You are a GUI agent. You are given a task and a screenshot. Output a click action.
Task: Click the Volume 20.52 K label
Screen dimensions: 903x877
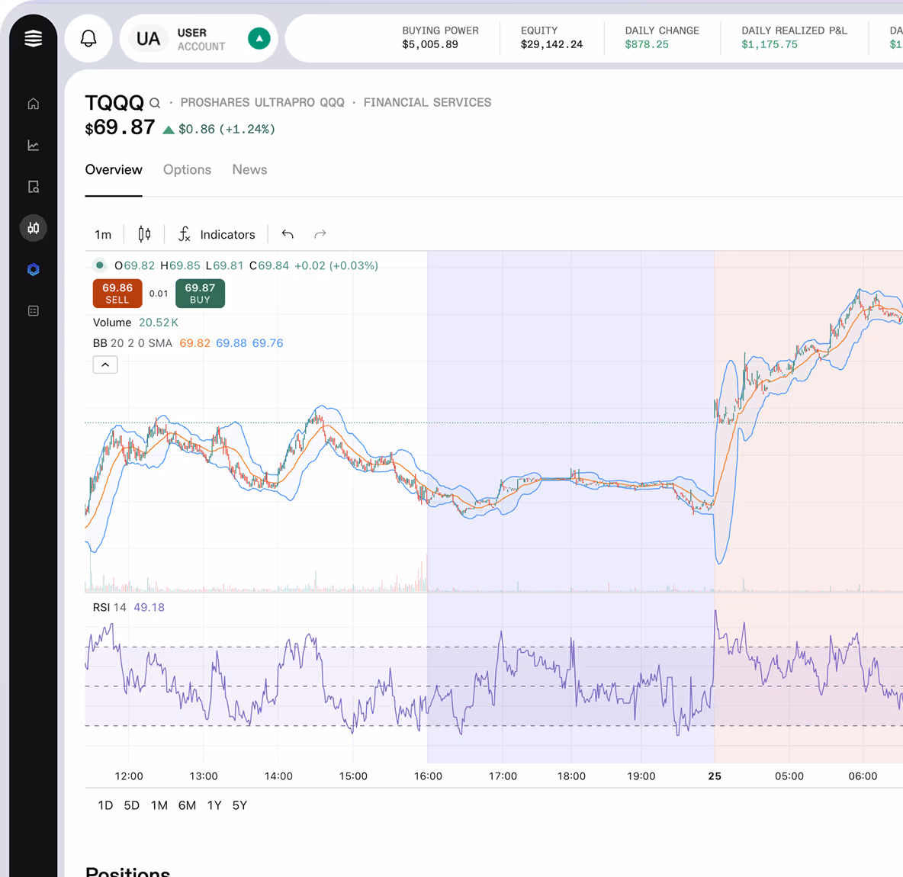[x=135, y=323]
